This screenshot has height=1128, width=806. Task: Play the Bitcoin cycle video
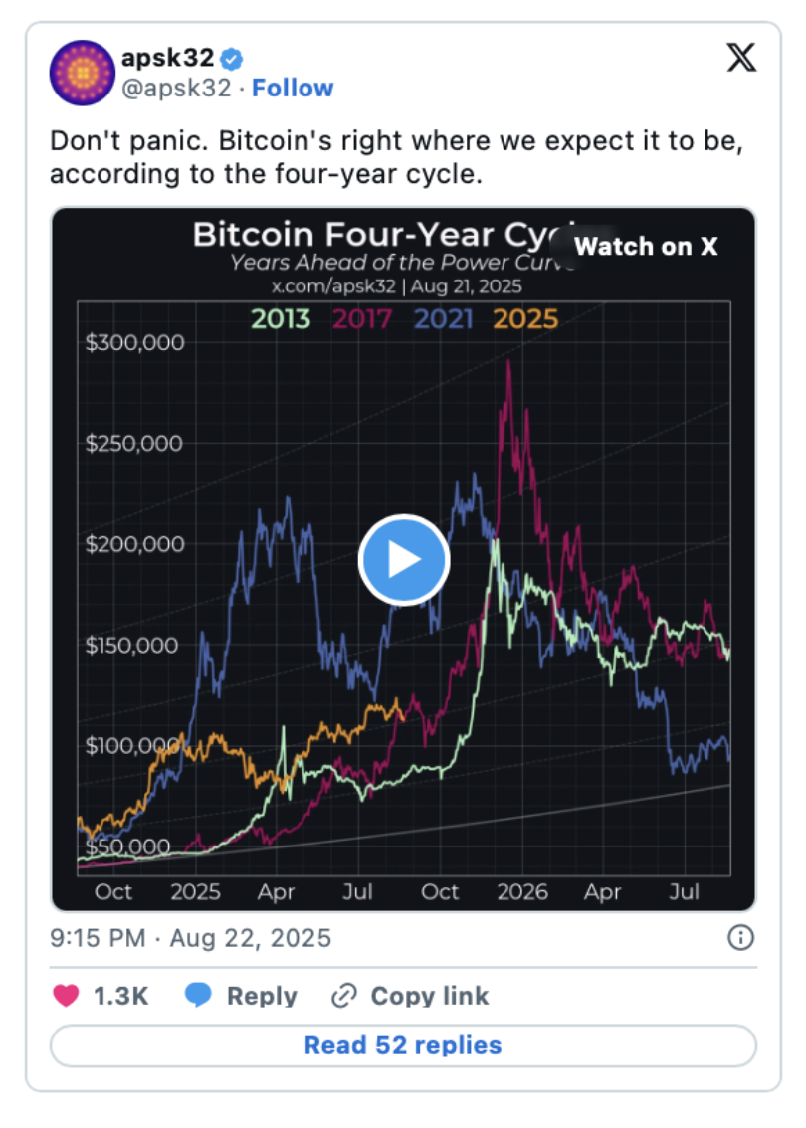(404, 560)
